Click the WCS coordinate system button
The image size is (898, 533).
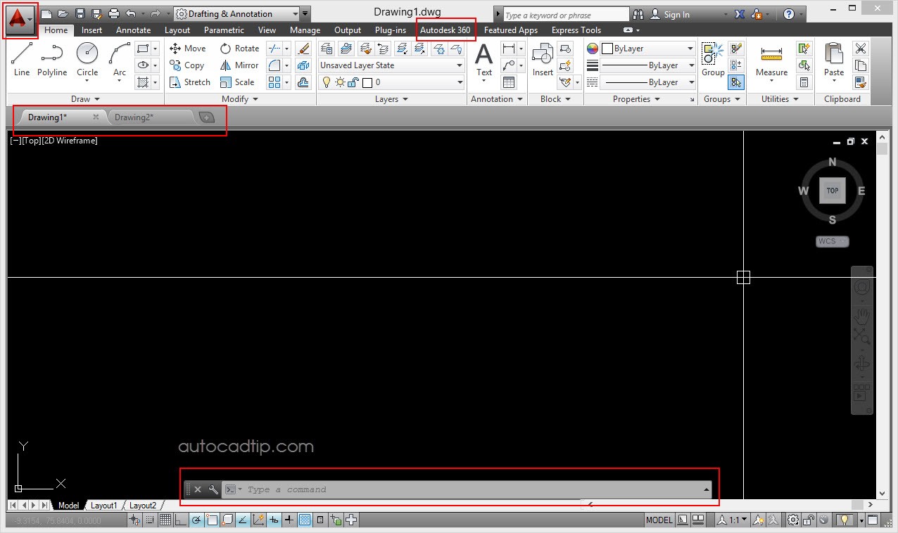[x=832, y=241]
